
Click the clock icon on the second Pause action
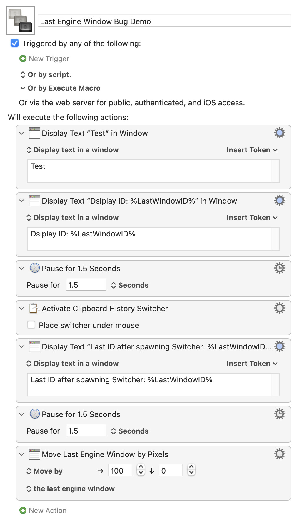(x=35, y=414)
